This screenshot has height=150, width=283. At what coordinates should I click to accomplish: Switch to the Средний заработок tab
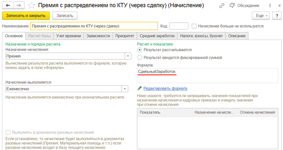click(x=157, y=36)
